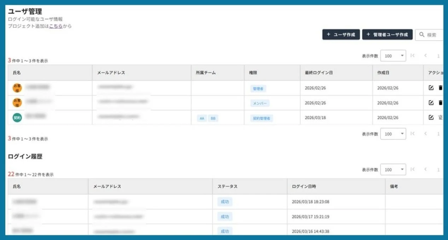Screen dimensions: 448x240
Task: Click the previous page arrow above the user table
Action: [x=426, y=55]
